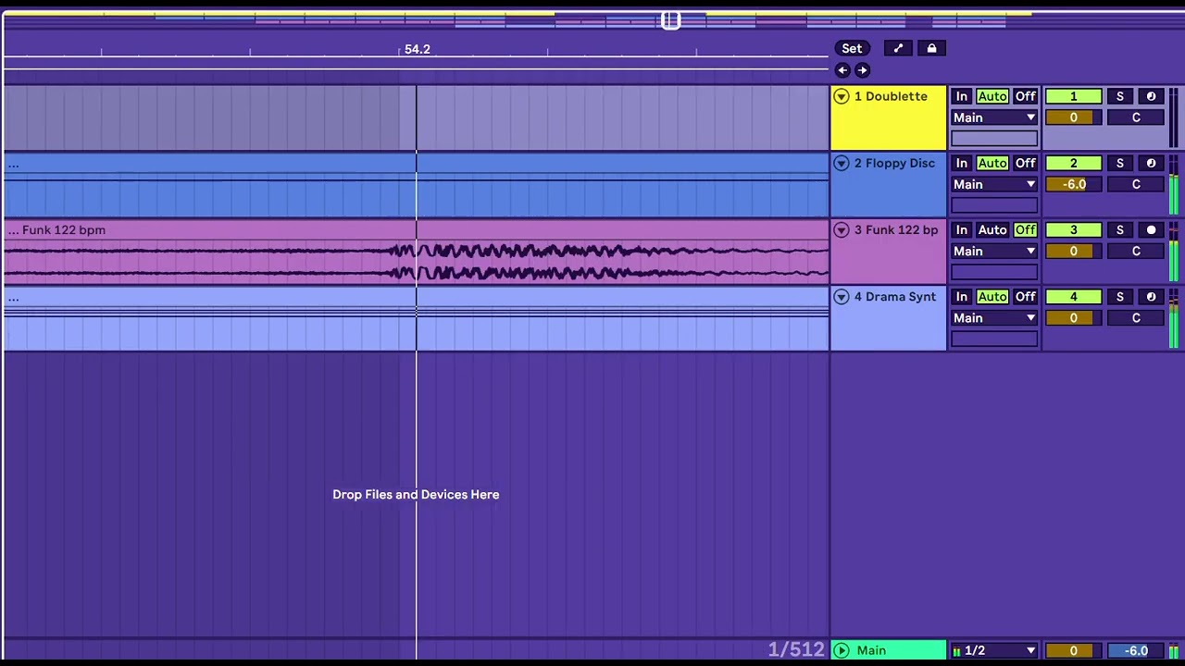Set Floppy Disc monitoring to Auto
Image resolution: width=1185 pixels, height=666 pixels.
tap(992, 163)
